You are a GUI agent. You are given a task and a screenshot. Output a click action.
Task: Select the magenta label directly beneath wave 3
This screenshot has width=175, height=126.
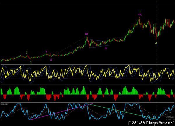(140, 15)
